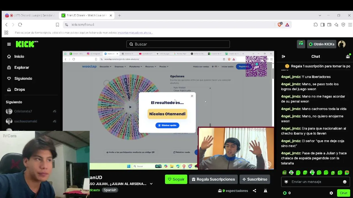Switch to the Discord browser tab
Viewport: 353px width, 198px height.
tap(30, 15)
